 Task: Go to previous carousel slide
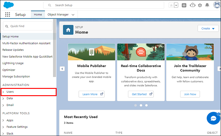pos(62,69)
